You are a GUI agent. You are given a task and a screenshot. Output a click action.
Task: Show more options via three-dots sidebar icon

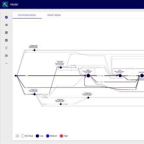click(6, 63)
